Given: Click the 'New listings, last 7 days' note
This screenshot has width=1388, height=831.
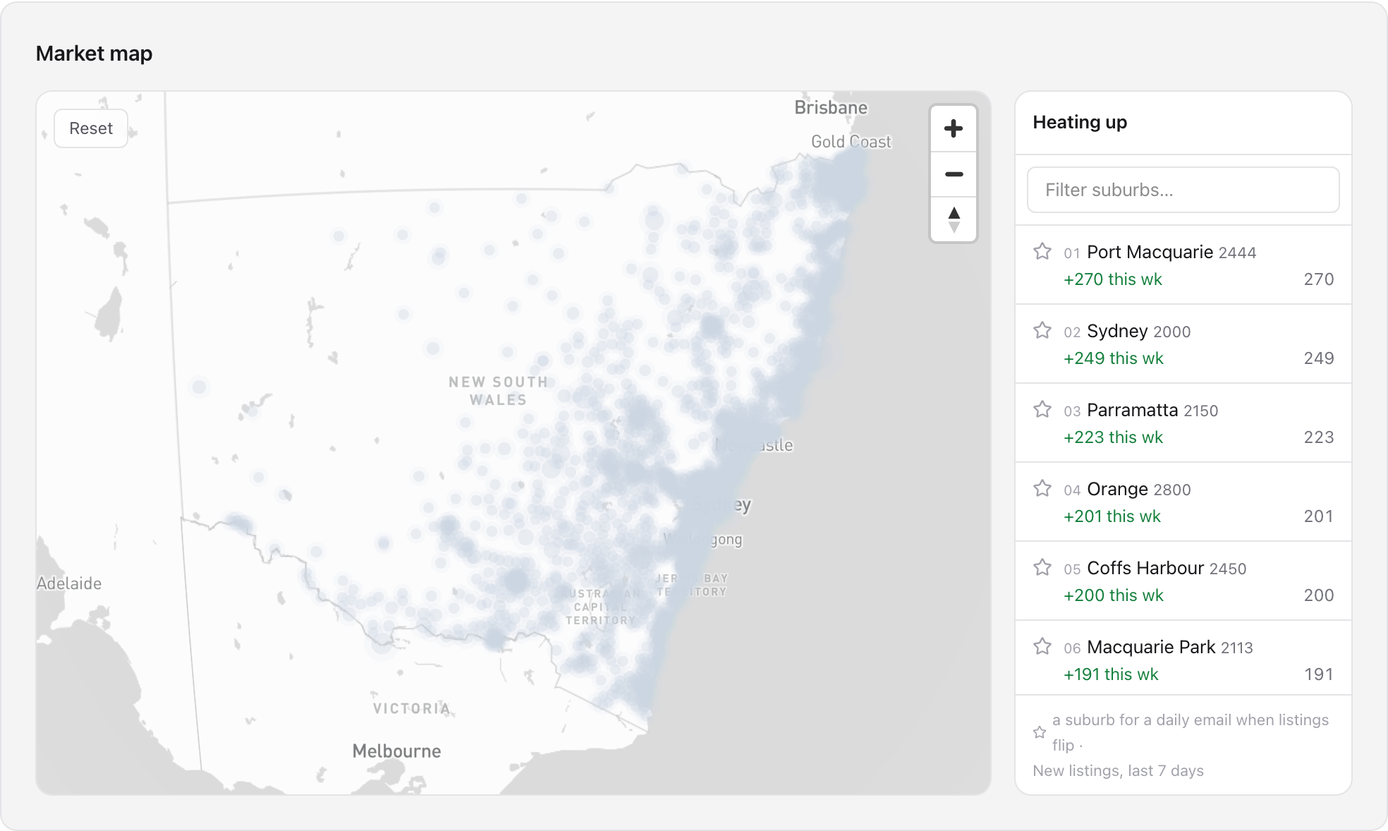Looking at the screenshot, I should click(1118, 771).
